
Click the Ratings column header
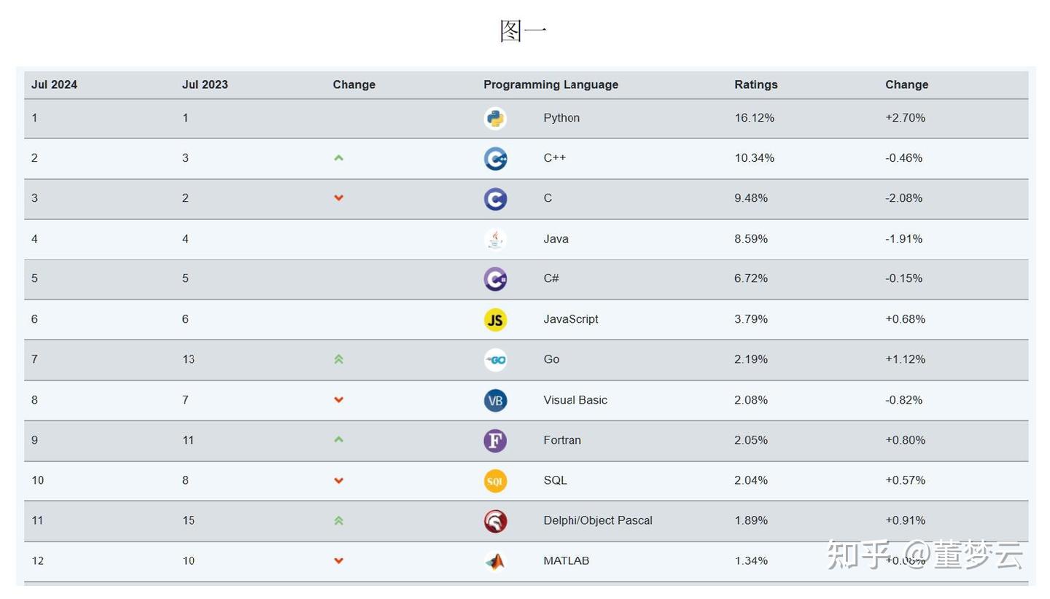(755, 85)
